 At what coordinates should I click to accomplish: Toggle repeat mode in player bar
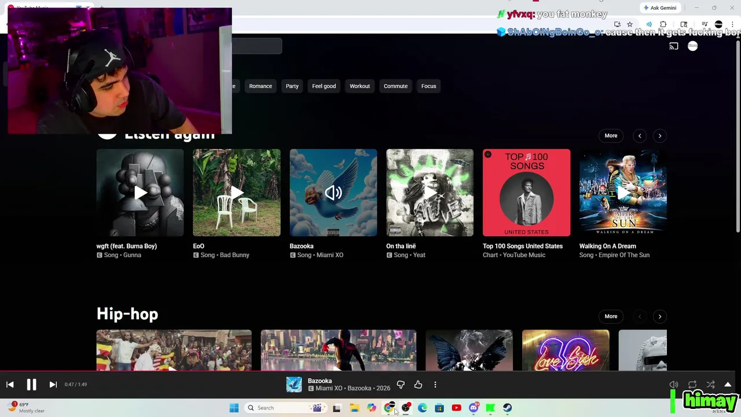(x=692, y=385)
